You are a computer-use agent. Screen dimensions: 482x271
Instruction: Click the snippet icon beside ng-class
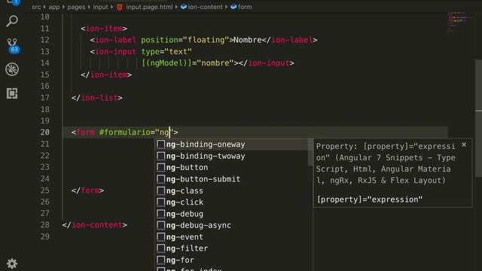(x=160, y=190)
